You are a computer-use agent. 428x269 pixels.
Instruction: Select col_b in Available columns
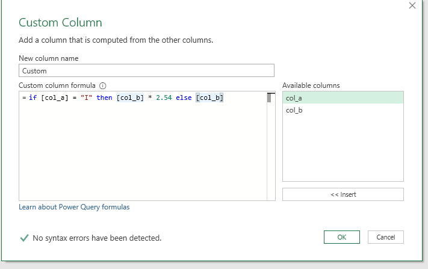[x=343, y=110]
